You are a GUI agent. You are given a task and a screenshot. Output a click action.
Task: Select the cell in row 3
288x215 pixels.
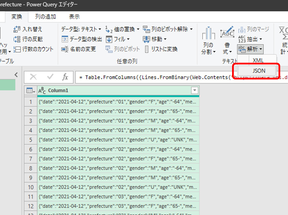coord(118,121)
